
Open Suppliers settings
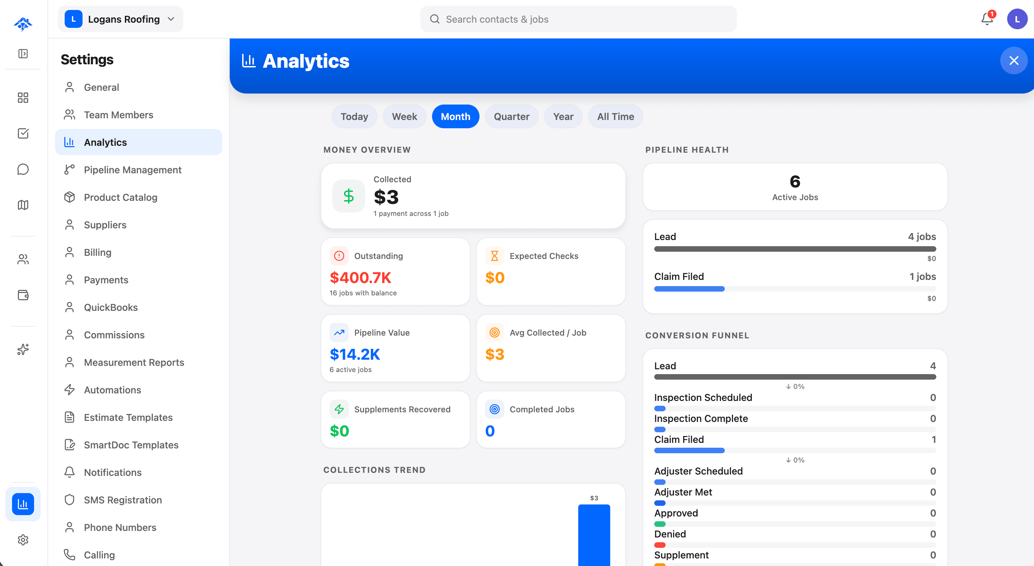tap(139, 225)
